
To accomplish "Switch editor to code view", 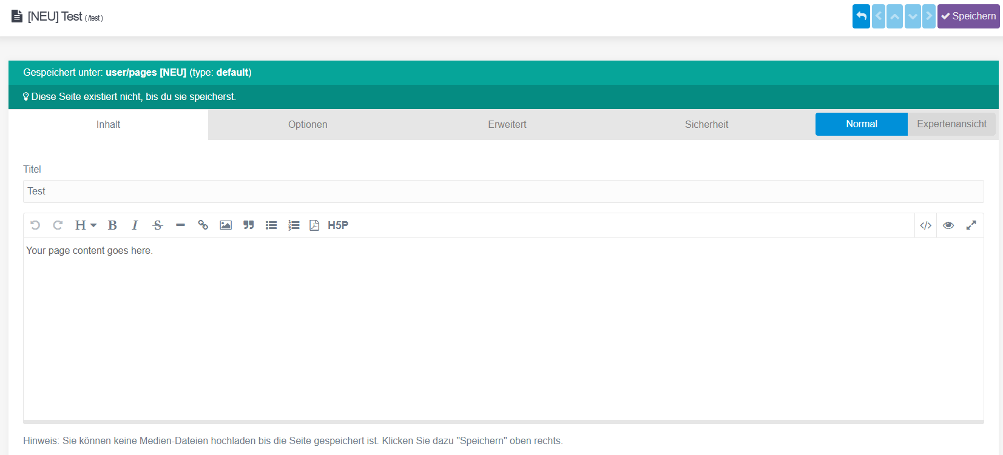I will 925,225.
